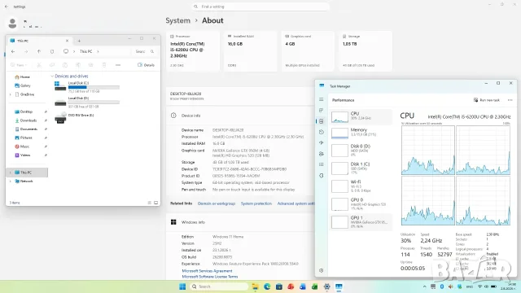Select Memory in performance list

pos(361,133)
